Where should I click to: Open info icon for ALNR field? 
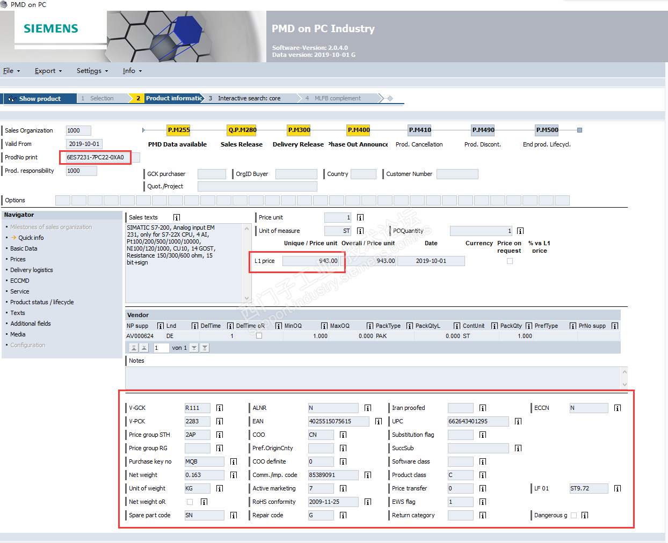pos(368,408)
